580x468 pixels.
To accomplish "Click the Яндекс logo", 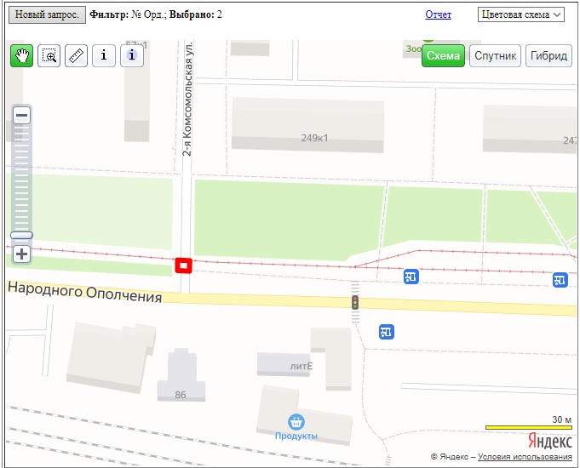I will tap(549, 441).
